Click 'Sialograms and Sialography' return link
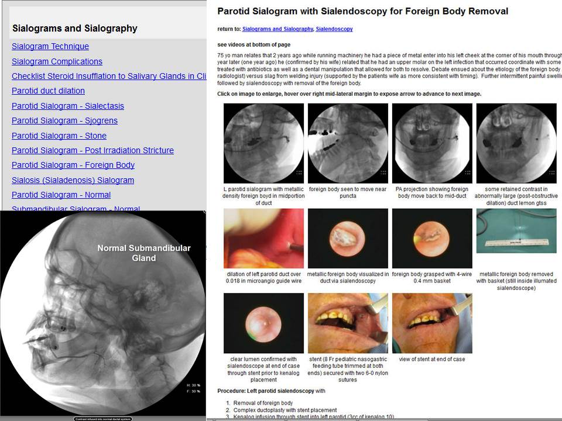 pos(277,29)
